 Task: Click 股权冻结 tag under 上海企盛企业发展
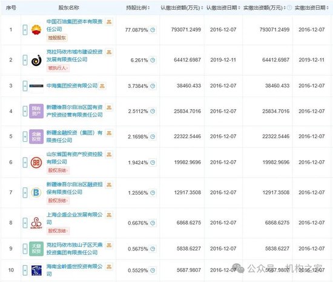(x=58, y=231)
